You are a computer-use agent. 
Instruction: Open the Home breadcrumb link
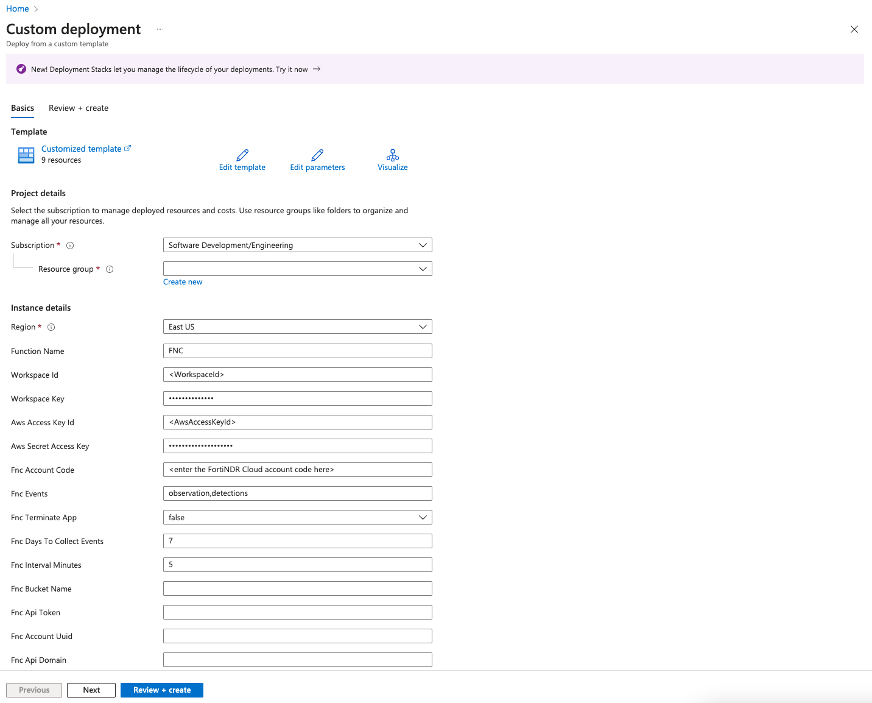[18, 9]
